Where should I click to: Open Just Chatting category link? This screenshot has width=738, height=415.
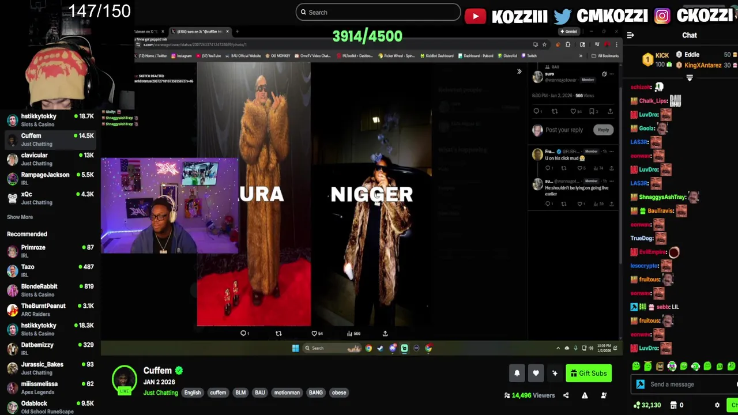tap(160, 393)
